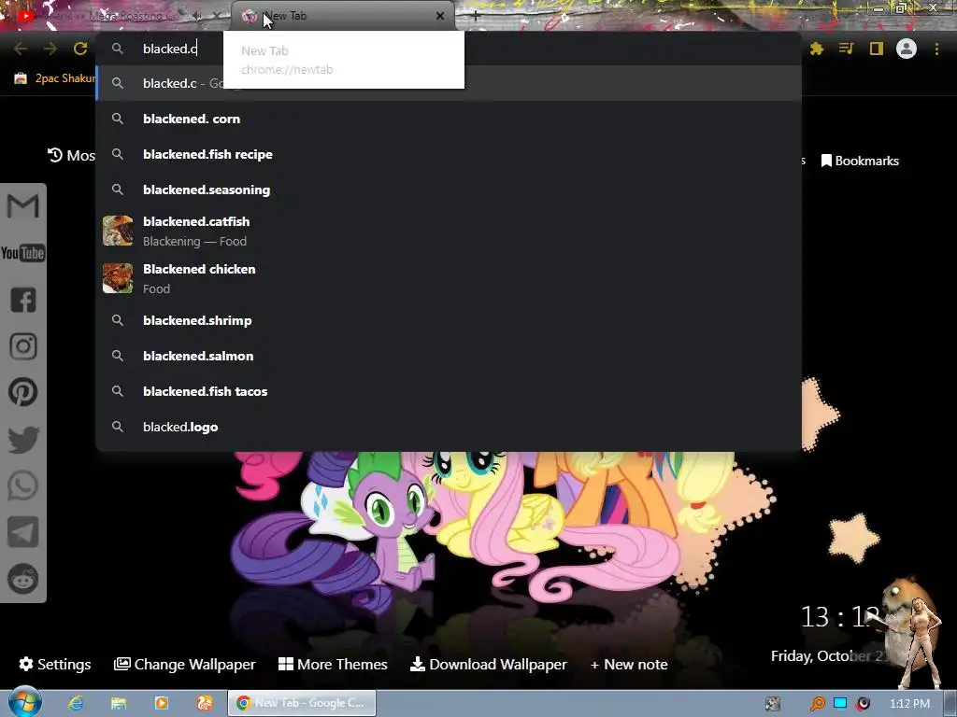
Task: Click Change Wallpaper
Action: pos(184,664)
